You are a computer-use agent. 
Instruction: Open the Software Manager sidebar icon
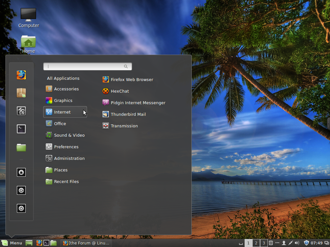click(x=21, y=93)
